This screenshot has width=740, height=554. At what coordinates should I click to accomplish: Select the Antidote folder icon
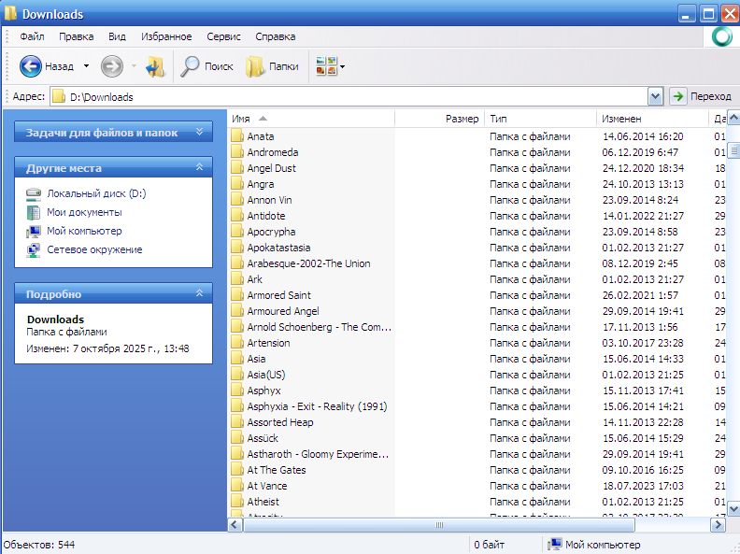tap(237, 216)
